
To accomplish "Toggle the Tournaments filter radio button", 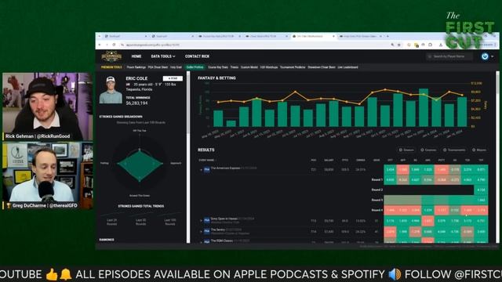I will point(445,150).
